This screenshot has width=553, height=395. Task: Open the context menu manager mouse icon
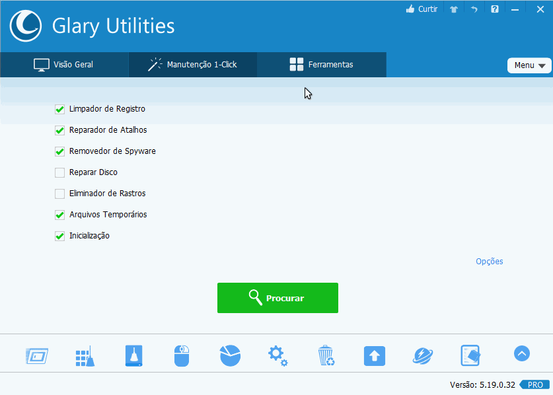click(x=182, y=356)
